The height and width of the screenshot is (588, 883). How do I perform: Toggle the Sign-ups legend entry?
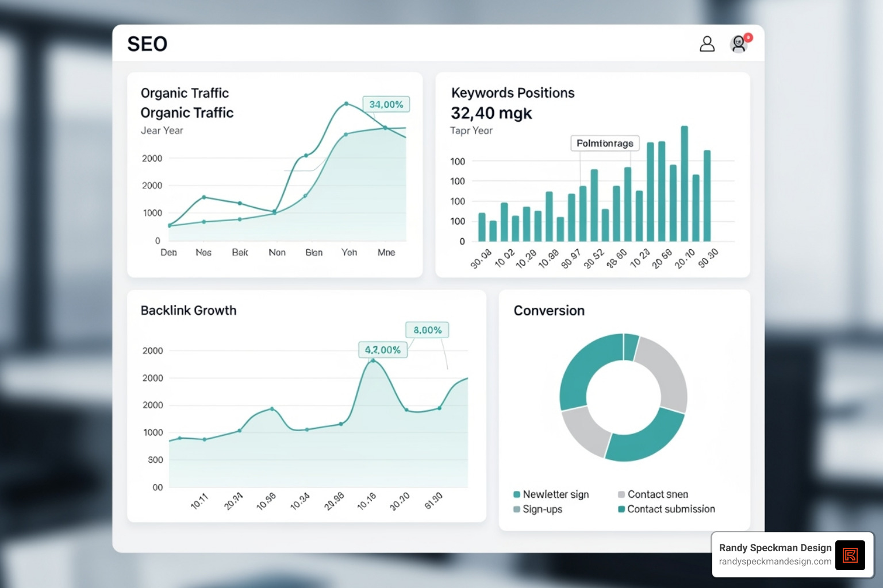(x=542, y=509)
